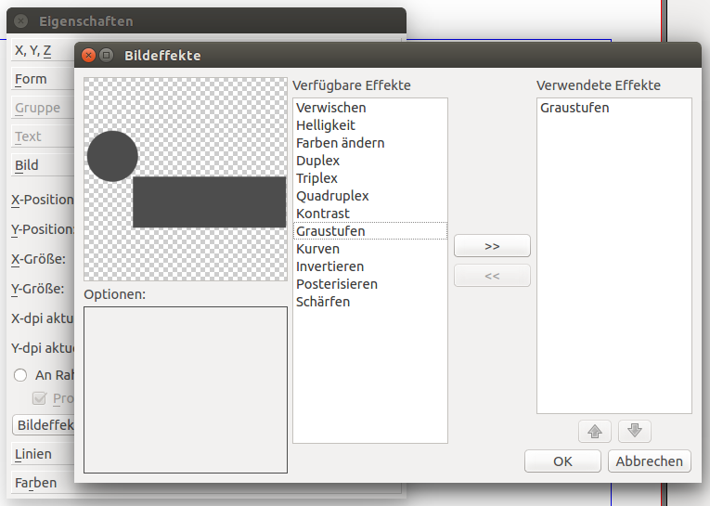Choose Kurven in the effects list
Screen dimensions: 710x506
click(317, 249)
